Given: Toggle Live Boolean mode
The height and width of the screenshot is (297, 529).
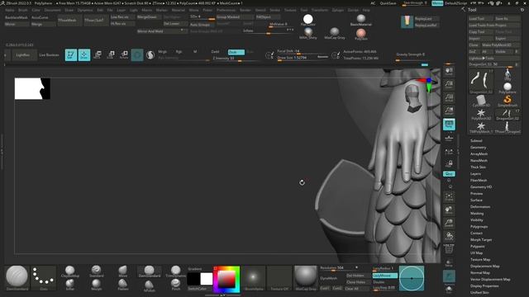Looking at the screenshot, I should coord(49,55).
